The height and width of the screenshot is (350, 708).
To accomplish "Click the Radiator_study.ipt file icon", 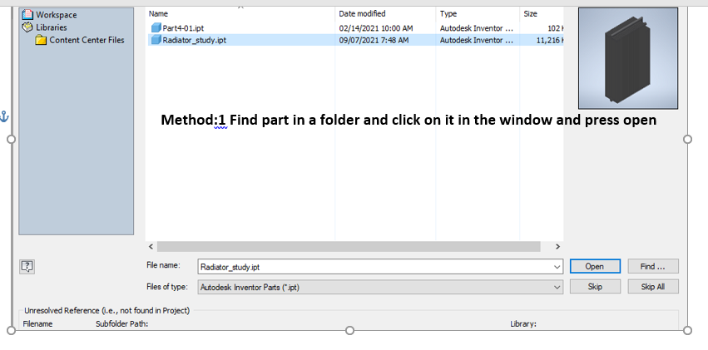I will click(156, 40).
